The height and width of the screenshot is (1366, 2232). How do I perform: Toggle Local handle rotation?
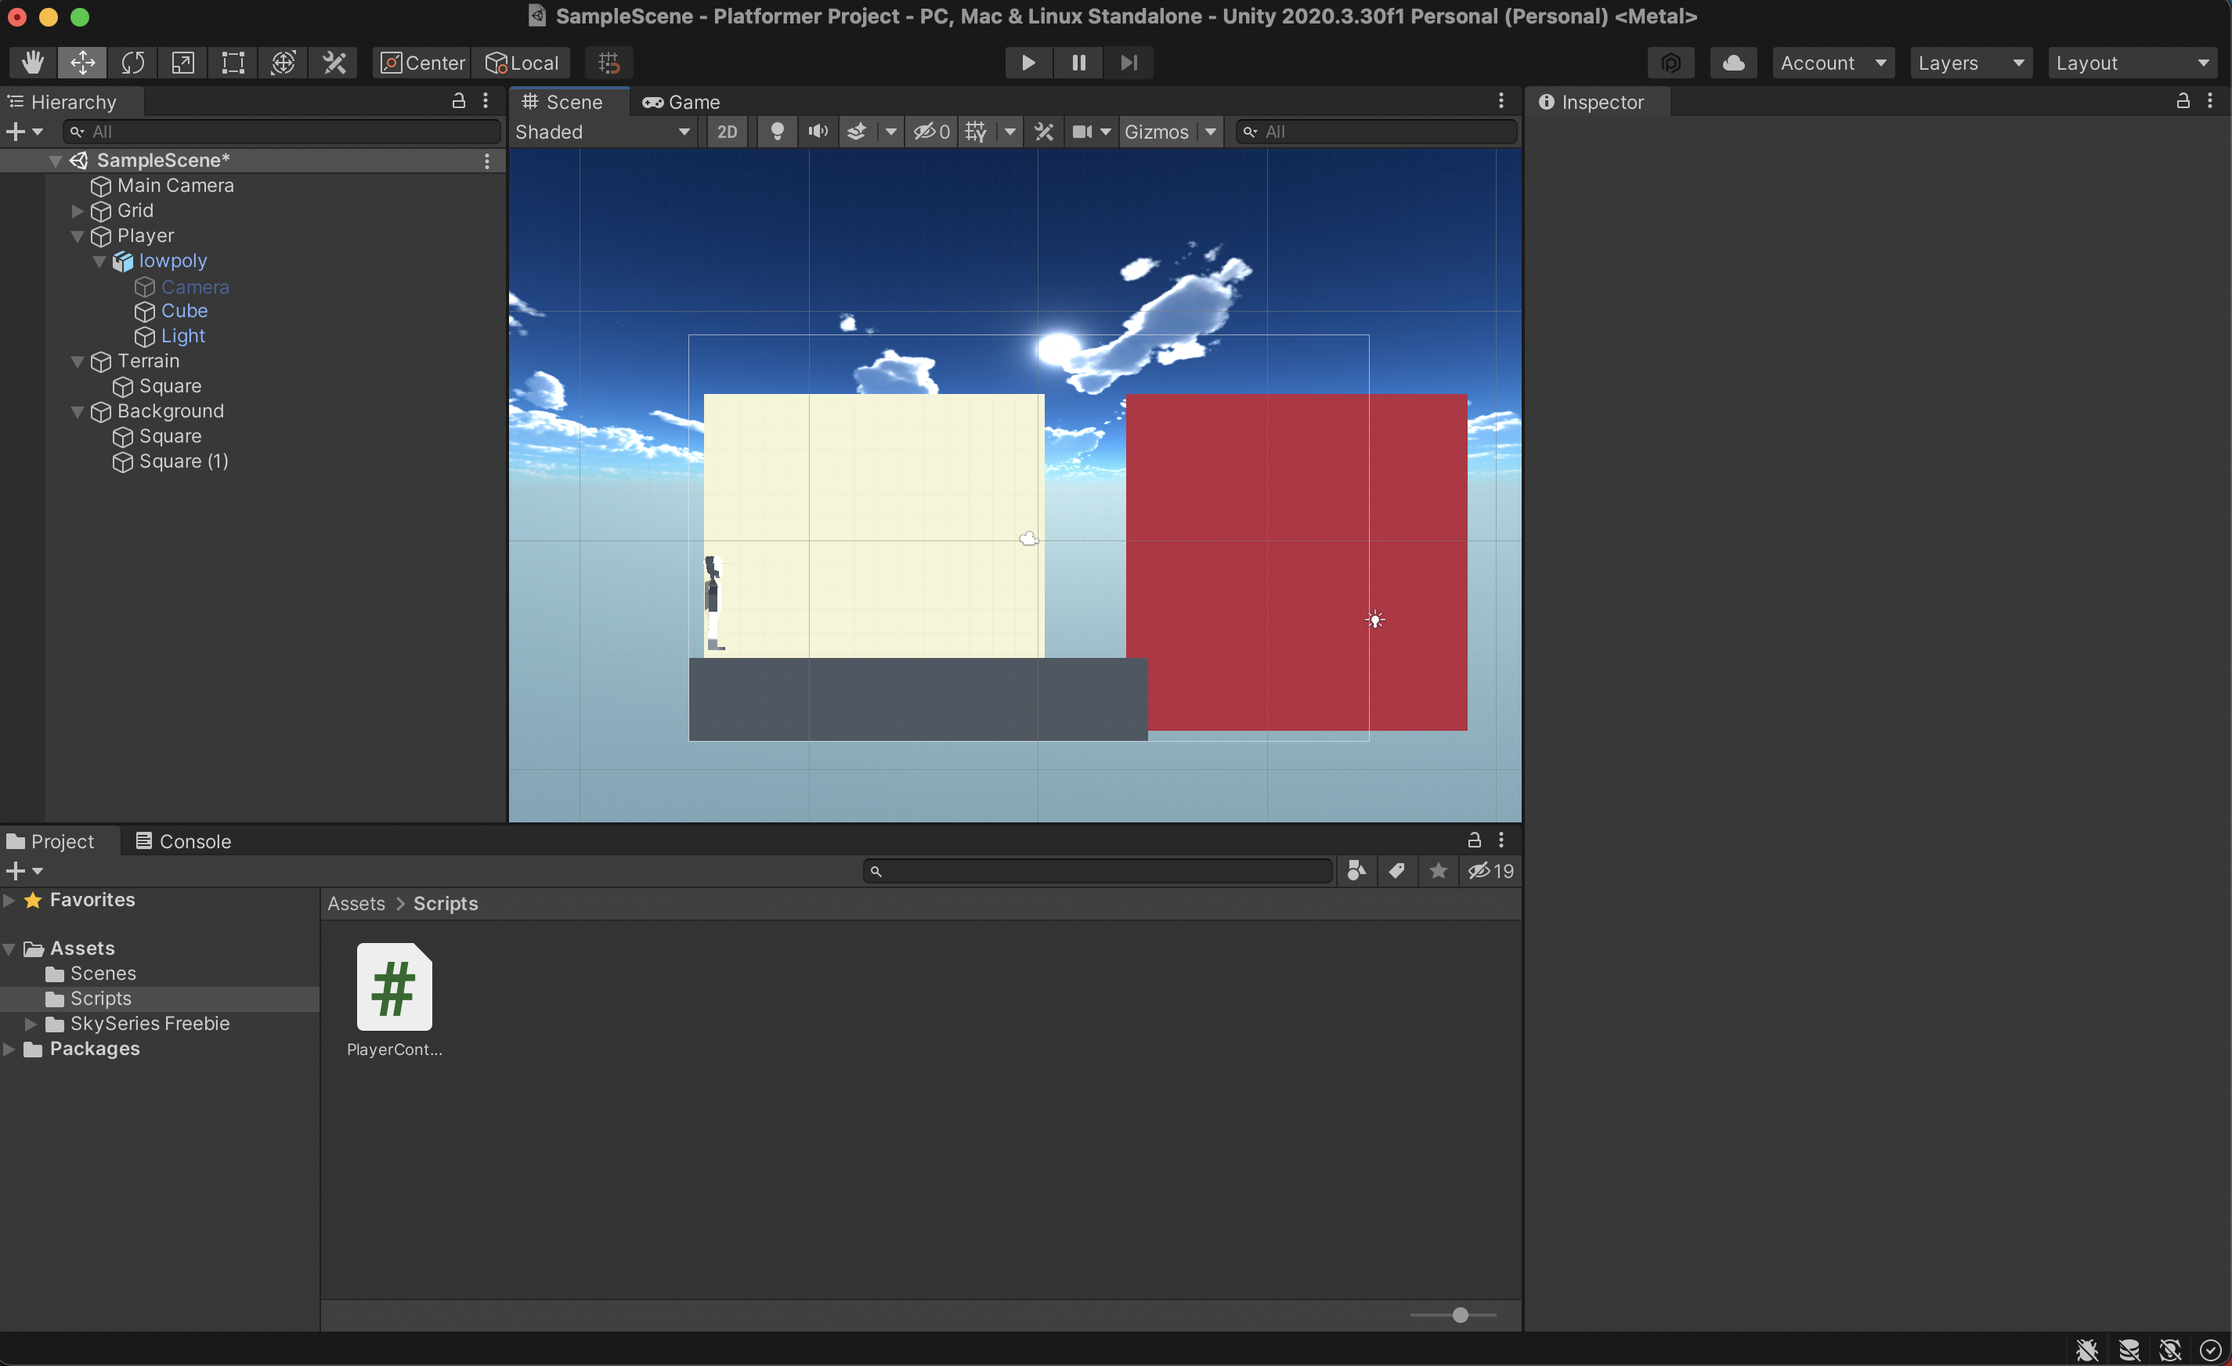522,63
